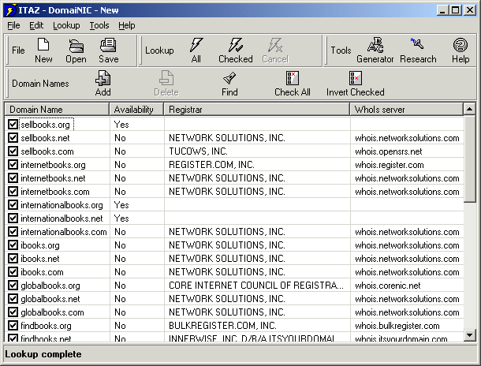
Task: Run Lookup All lightning icon
Action: 196,45
